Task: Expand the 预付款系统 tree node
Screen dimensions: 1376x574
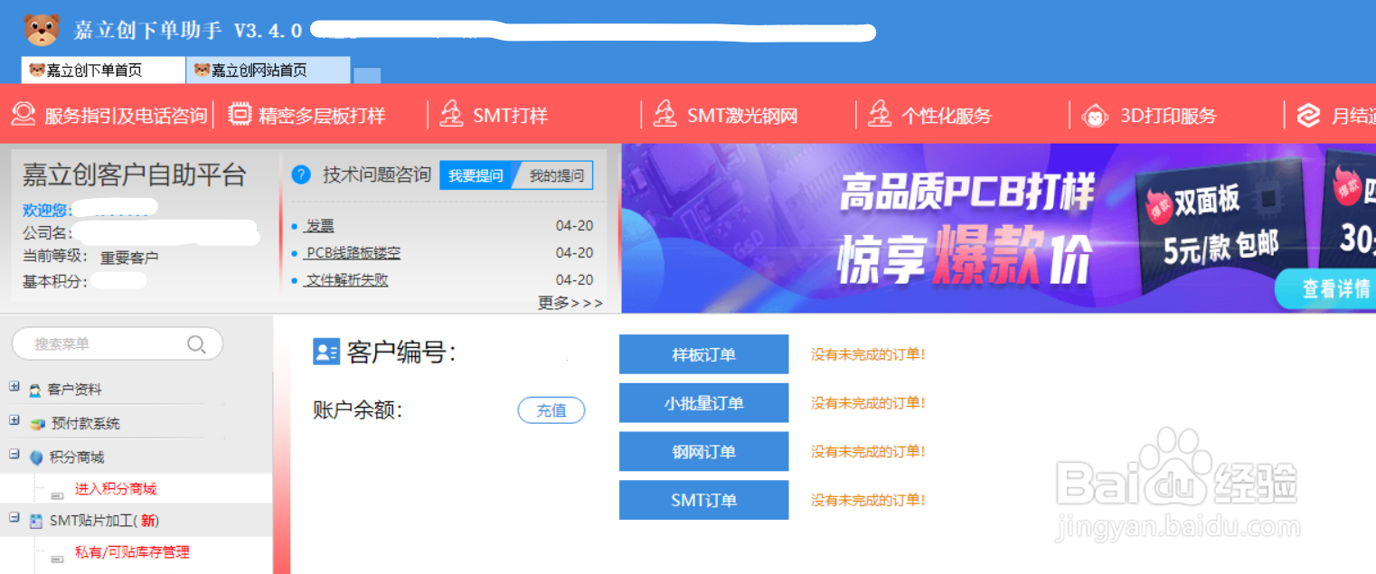Action: click(x=14, y=420)
